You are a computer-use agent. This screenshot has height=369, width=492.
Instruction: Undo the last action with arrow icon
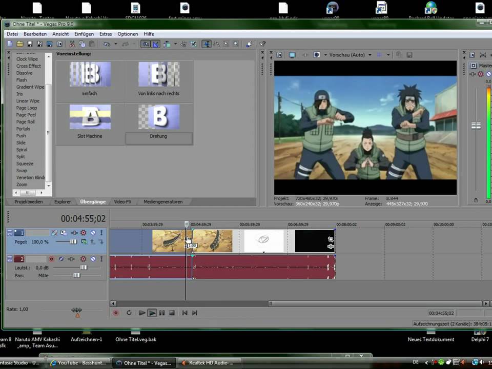(107, 44)
